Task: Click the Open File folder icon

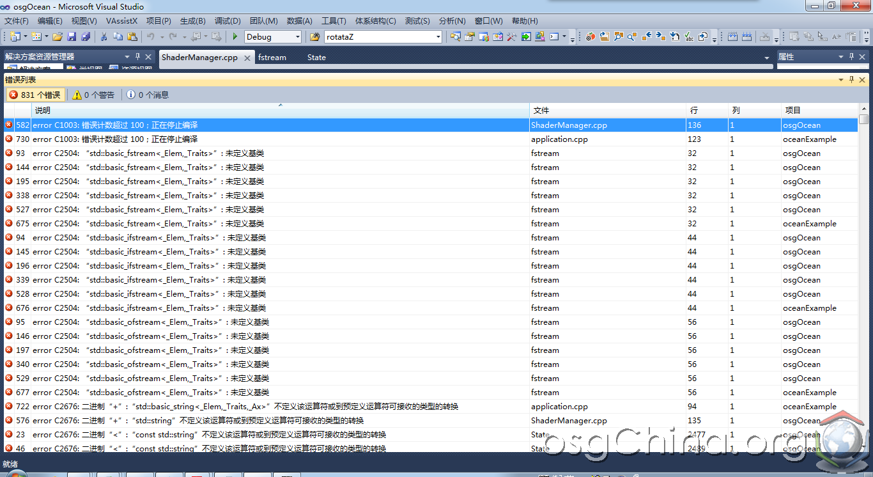Action: [x=58, y=36]
